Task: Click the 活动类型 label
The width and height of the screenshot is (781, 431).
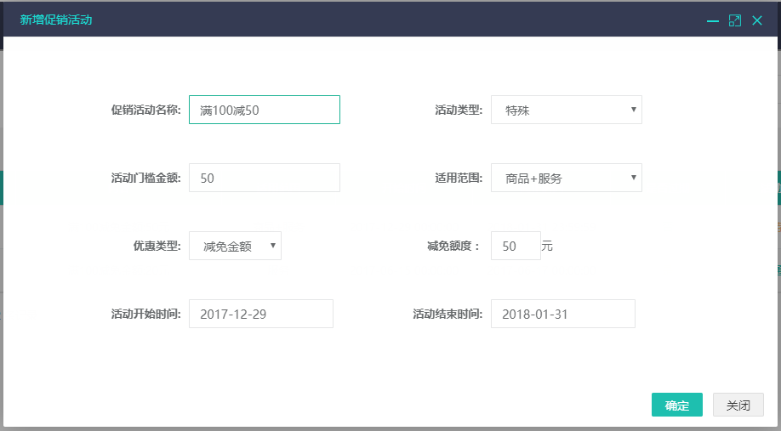Action: click(459, 110)
